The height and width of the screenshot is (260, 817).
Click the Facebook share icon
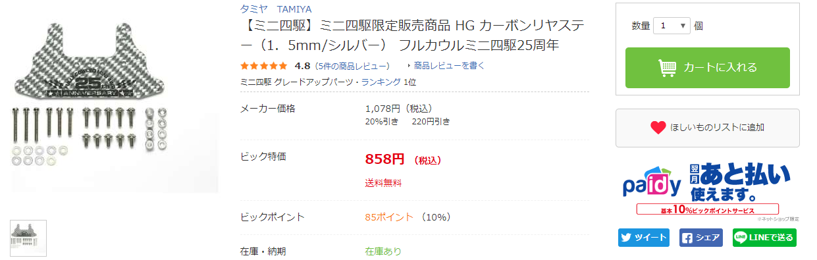(x=686, y=238)
